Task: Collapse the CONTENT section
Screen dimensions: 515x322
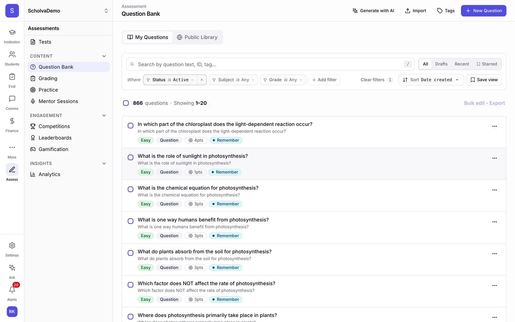Action: coord(104,56)
